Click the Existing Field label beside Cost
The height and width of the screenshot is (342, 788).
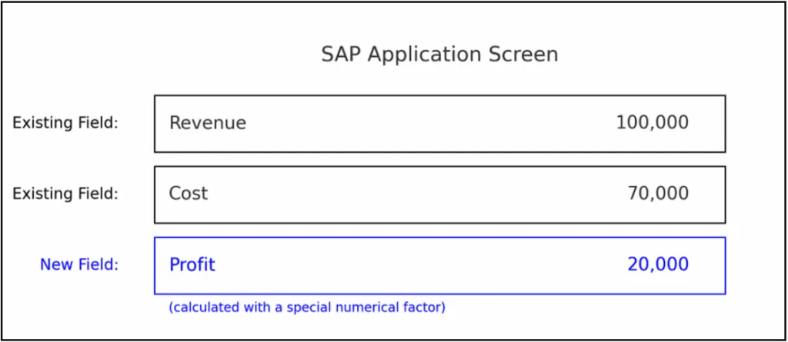(x=65, y=194)
